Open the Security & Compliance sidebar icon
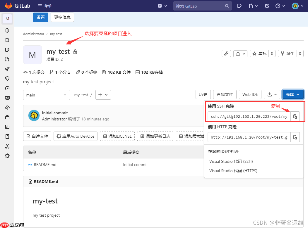 [x=7, y=78]
